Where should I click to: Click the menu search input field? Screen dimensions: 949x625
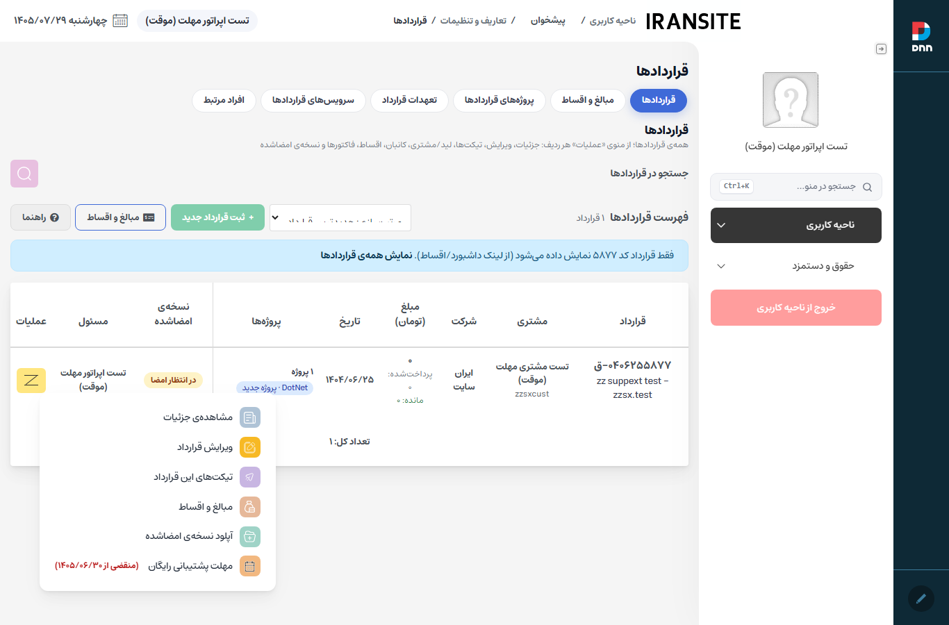(796, 187)
